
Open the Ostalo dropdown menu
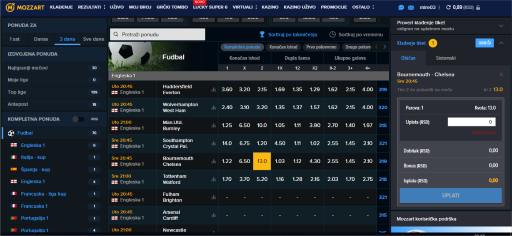click(x=363, y=7)
